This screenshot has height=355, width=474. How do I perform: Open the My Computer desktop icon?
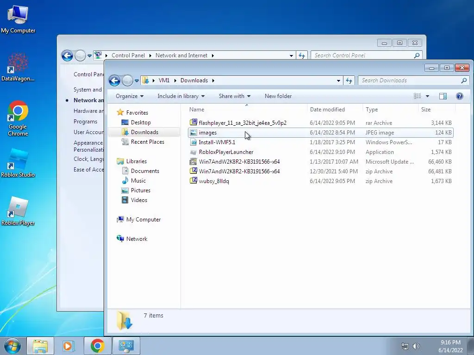coord(18,20)
